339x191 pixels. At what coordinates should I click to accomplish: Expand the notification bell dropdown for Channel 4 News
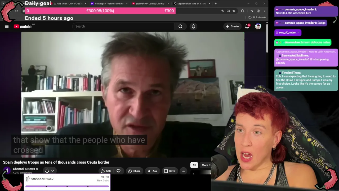(53, 171)
